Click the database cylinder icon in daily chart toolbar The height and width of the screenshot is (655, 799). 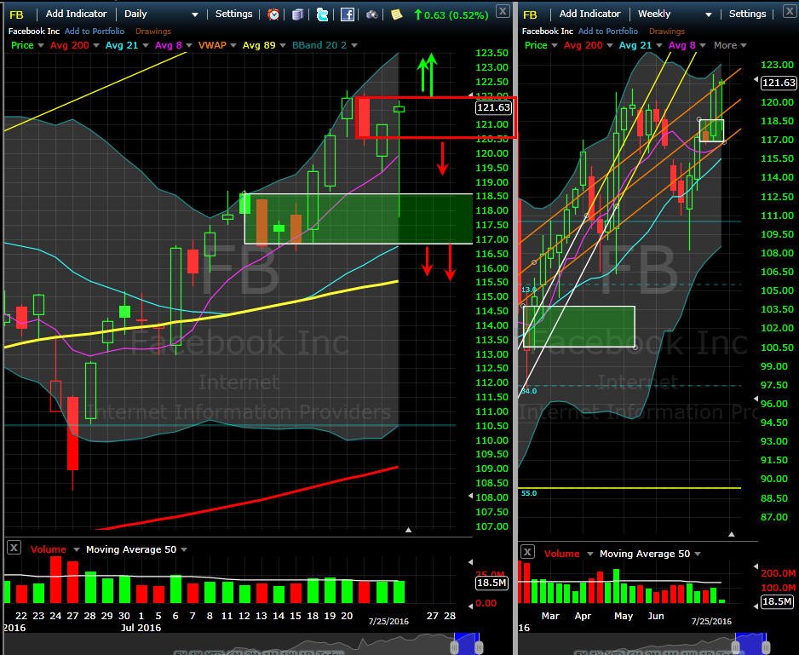pyautogui.click(x=297, y=14)
